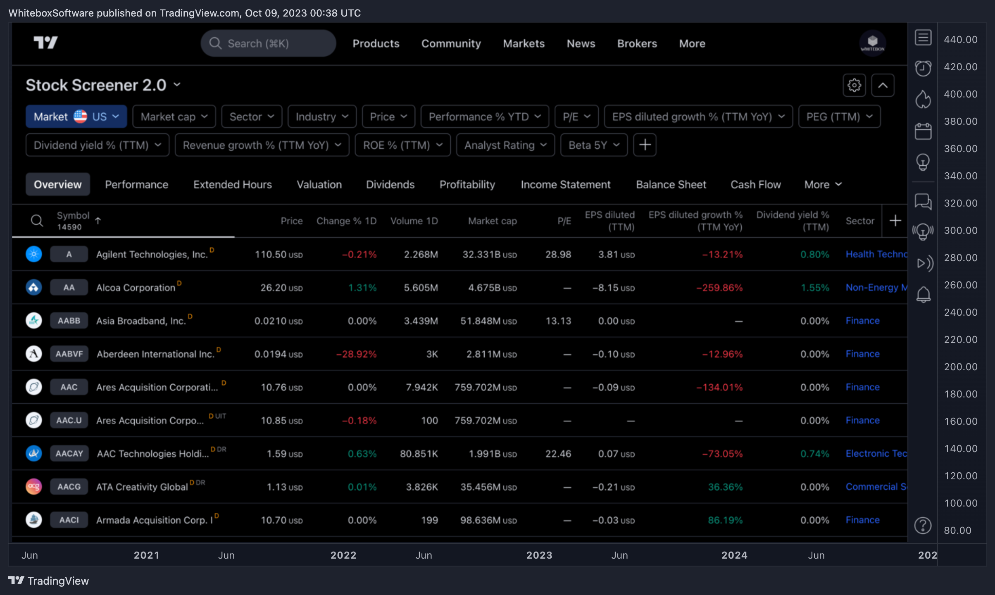Screen dimensions: 995x595
Task: Click the Agilent Technologies logo icon
Action: click(34, 254)
